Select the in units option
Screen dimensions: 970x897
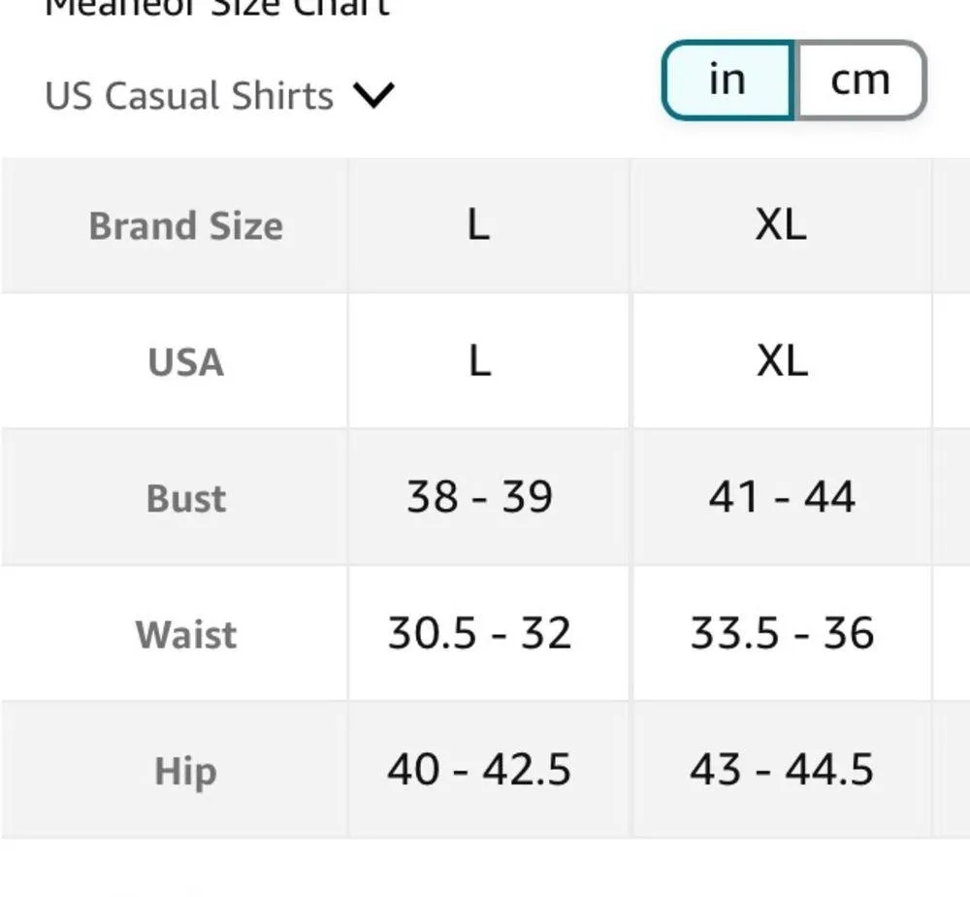pyautogui.click(x=728, y=80)
